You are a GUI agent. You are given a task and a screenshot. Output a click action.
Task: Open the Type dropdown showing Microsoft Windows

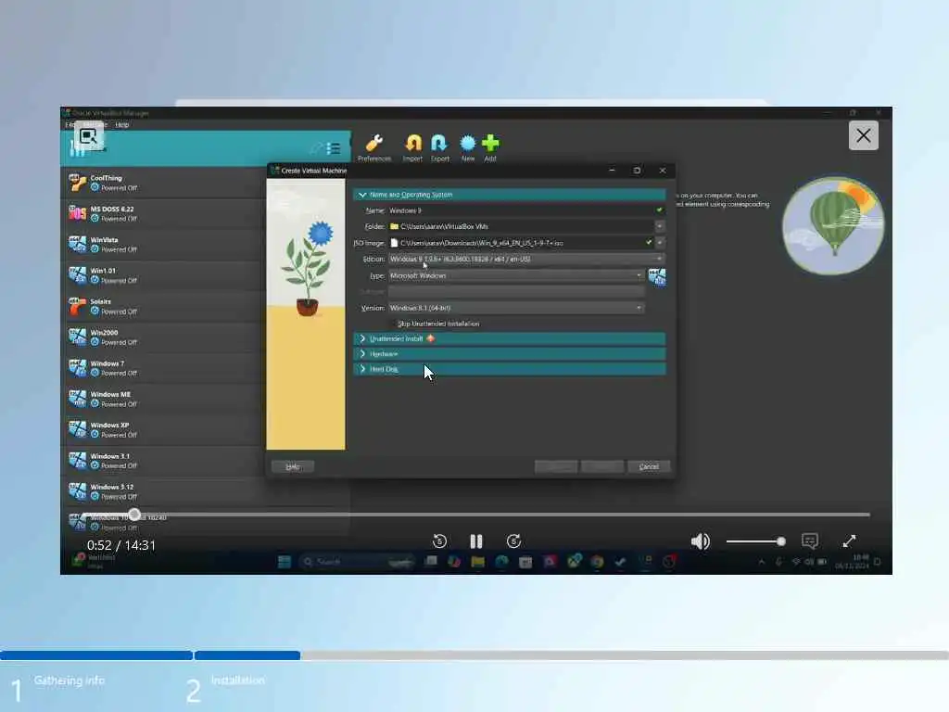pos(515,275)
